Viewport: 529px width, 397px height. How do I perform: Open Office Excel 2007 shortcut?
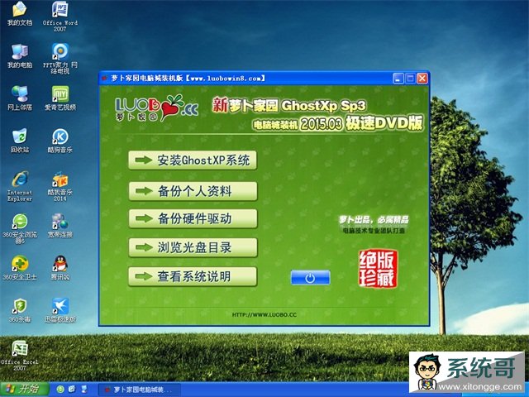[20, 356]
